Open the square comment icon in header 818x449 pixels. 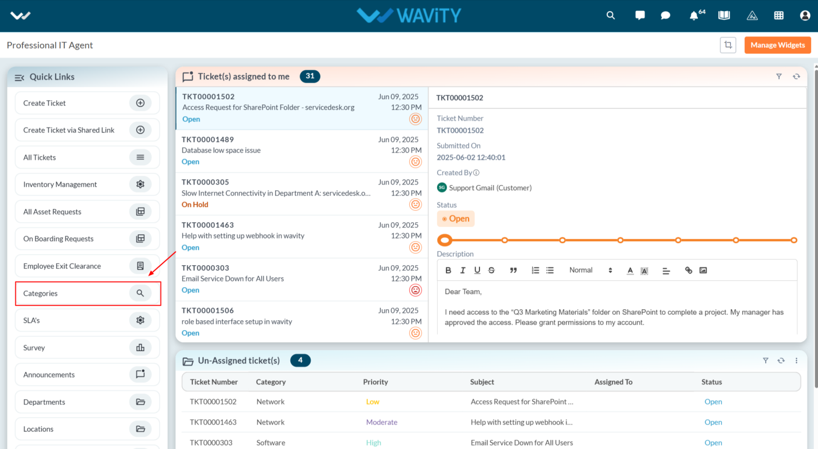click(640, 16)
